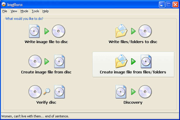This screenshot has height=120, width=180.
Task: Click the image file icon above 'Write image file to disc'
Action: click(34, 31)
